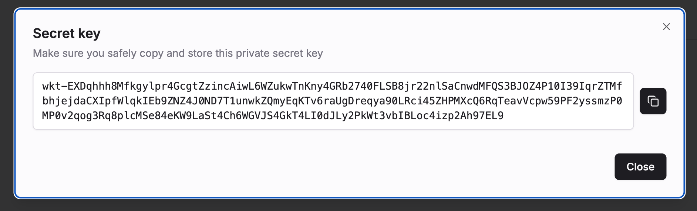The width and height of the screenshot is (697, 211).
Task: Click blank space right of key's last line
Action: click(x=566, y=116)
